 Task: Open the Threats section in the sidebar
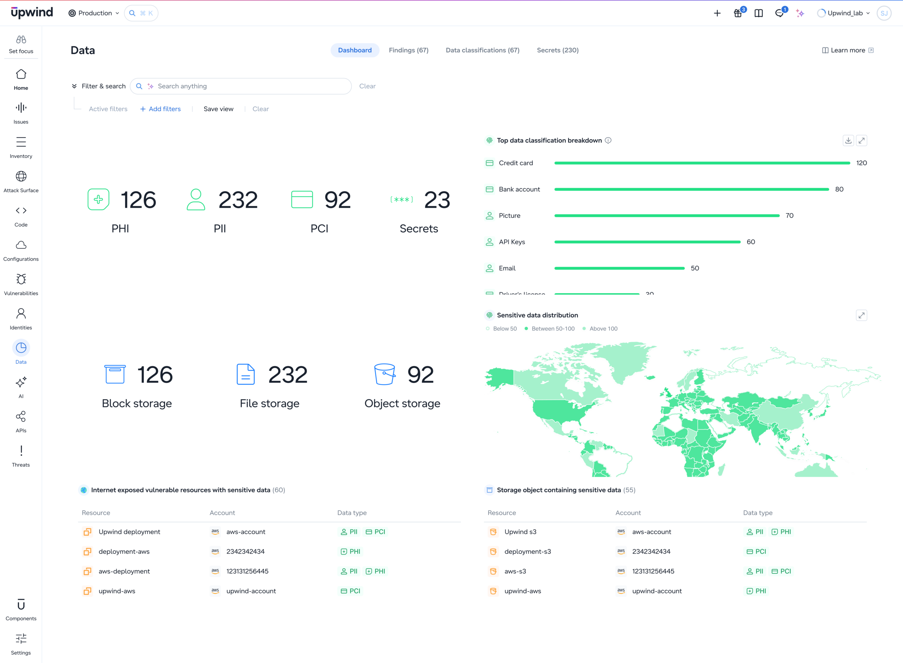click(21, 456)
